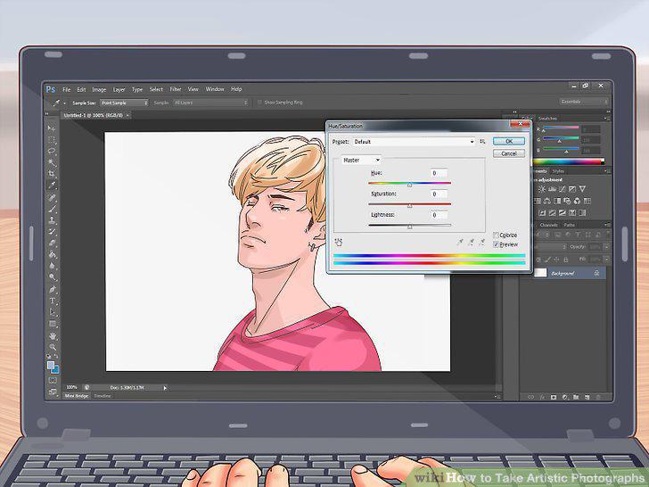
Task: Select the Zoom tool
Action: coord(52,347)
